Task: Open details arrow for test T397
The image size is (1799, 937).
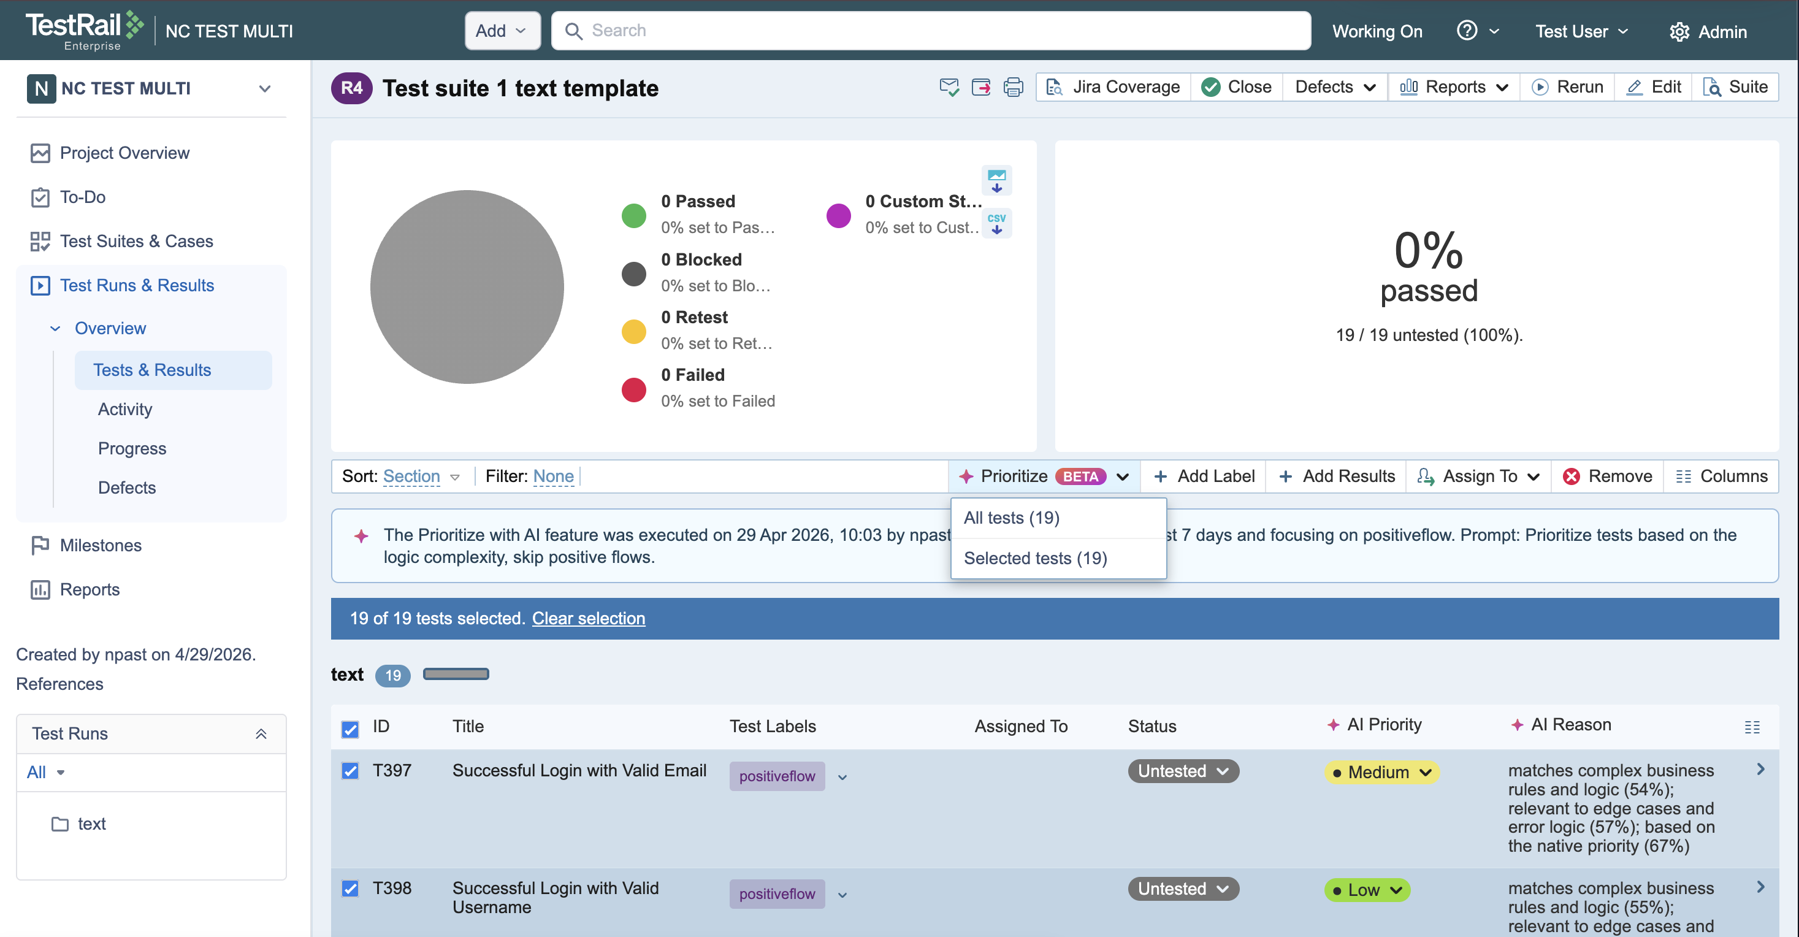Action: click(x=1760, y=769)
